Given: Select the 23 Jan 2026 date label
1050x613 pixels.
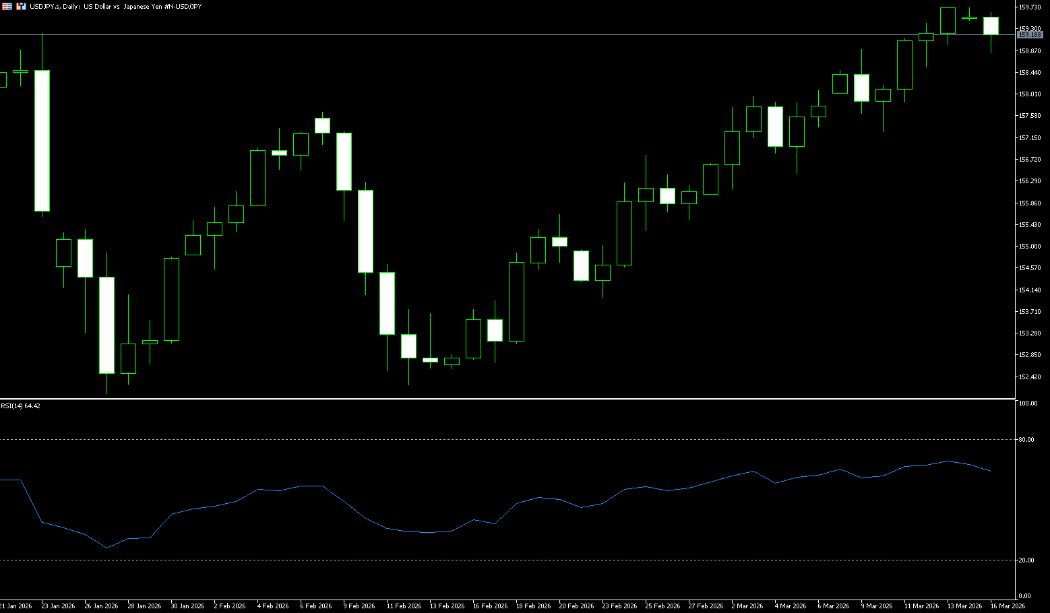Looking at the screenshot, I should [58, 606].
